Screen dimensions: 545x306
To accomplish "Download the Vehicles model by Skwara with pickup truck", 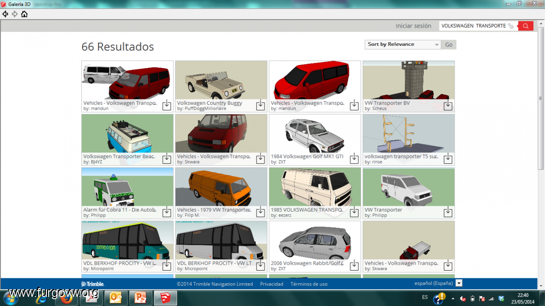I will 448,265.
